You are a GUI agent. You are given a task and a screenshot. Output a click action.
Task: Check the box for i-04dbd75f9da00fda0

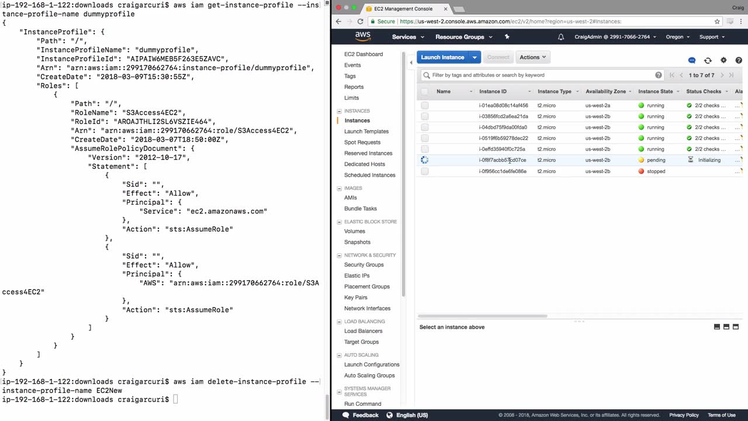425,127
